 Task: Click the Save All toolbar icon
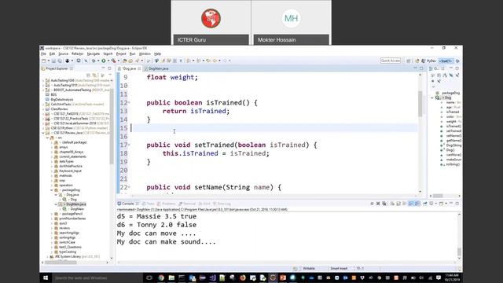tap(60, 61)
